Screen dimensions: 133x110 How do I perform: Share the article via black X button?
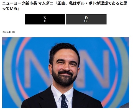coord(45,19)
